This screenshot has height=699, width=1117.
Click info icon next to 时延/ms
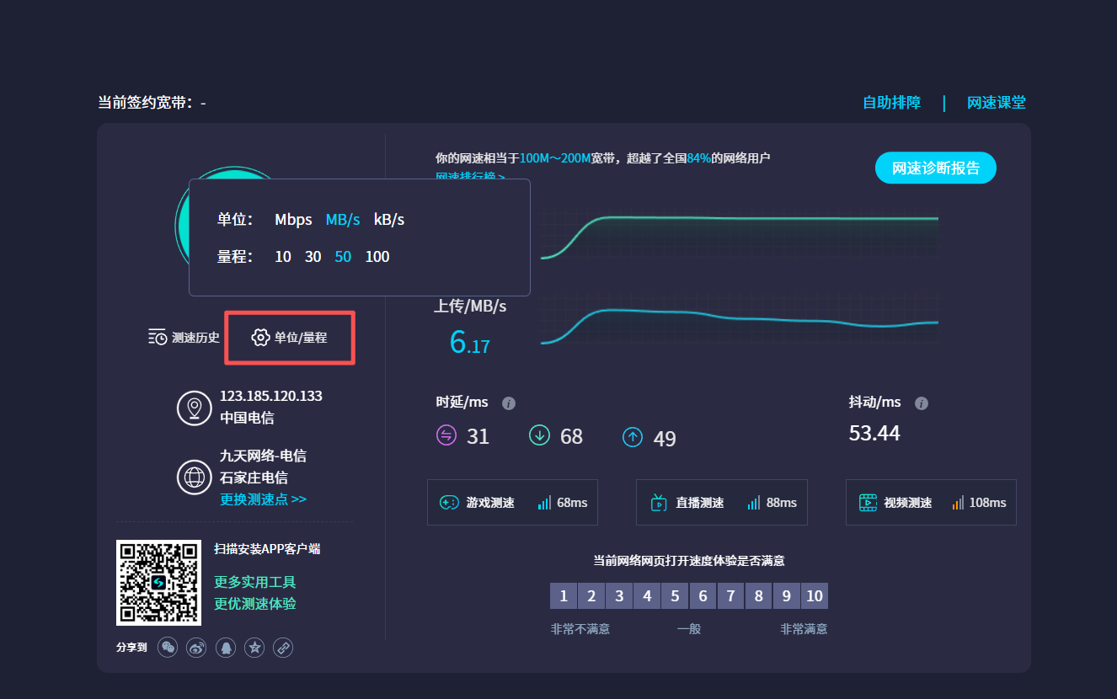click(509, 403)
